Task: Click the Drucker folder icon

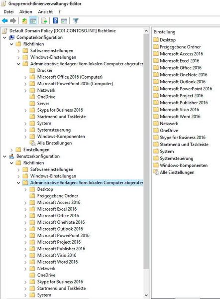Action: 32,70
